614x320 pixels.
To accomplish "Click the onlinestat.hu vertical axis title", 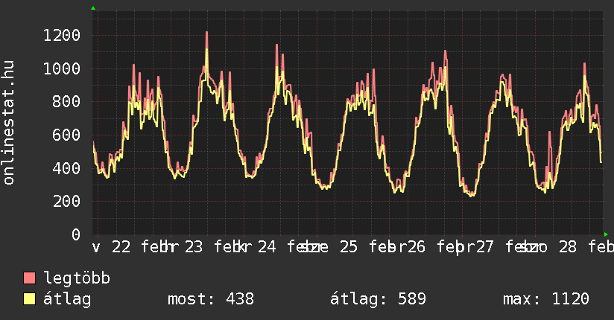I will pyautogui.click(x=10, y=123).
